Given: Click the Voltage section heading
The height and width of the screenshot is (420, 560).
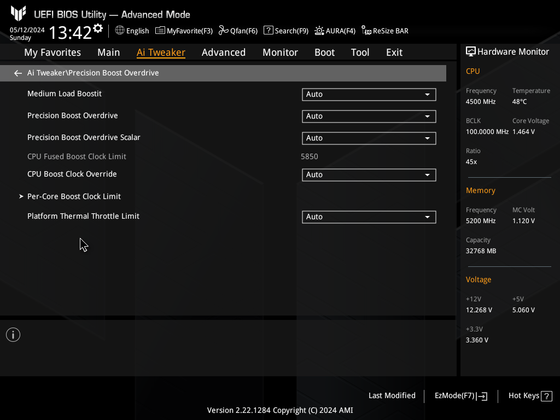Looking at the screenshot, I should tap(479, 279).
